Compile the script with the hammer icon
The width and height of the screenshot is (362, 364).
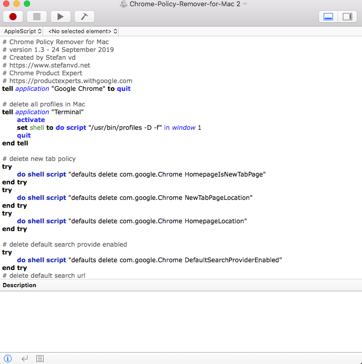click(x=85, y=17)
